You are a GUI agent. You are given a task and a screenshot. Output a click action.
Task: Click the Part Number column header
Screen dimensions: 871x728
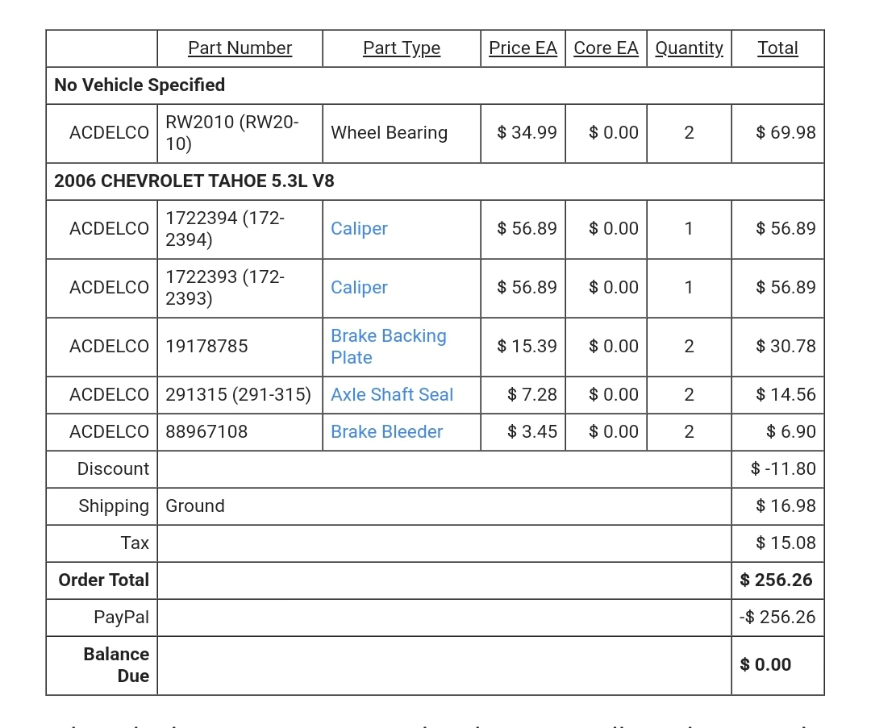(x=240, y=48)
